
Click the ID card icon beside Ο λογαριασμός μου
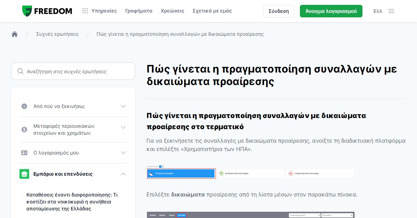pos(24,153)
